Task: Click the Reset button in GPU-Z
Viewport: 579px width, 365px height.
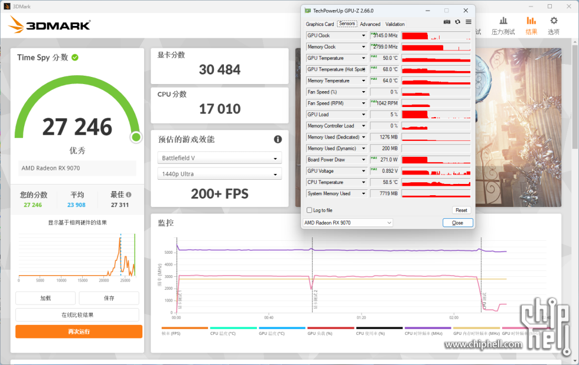Action: 461,210
